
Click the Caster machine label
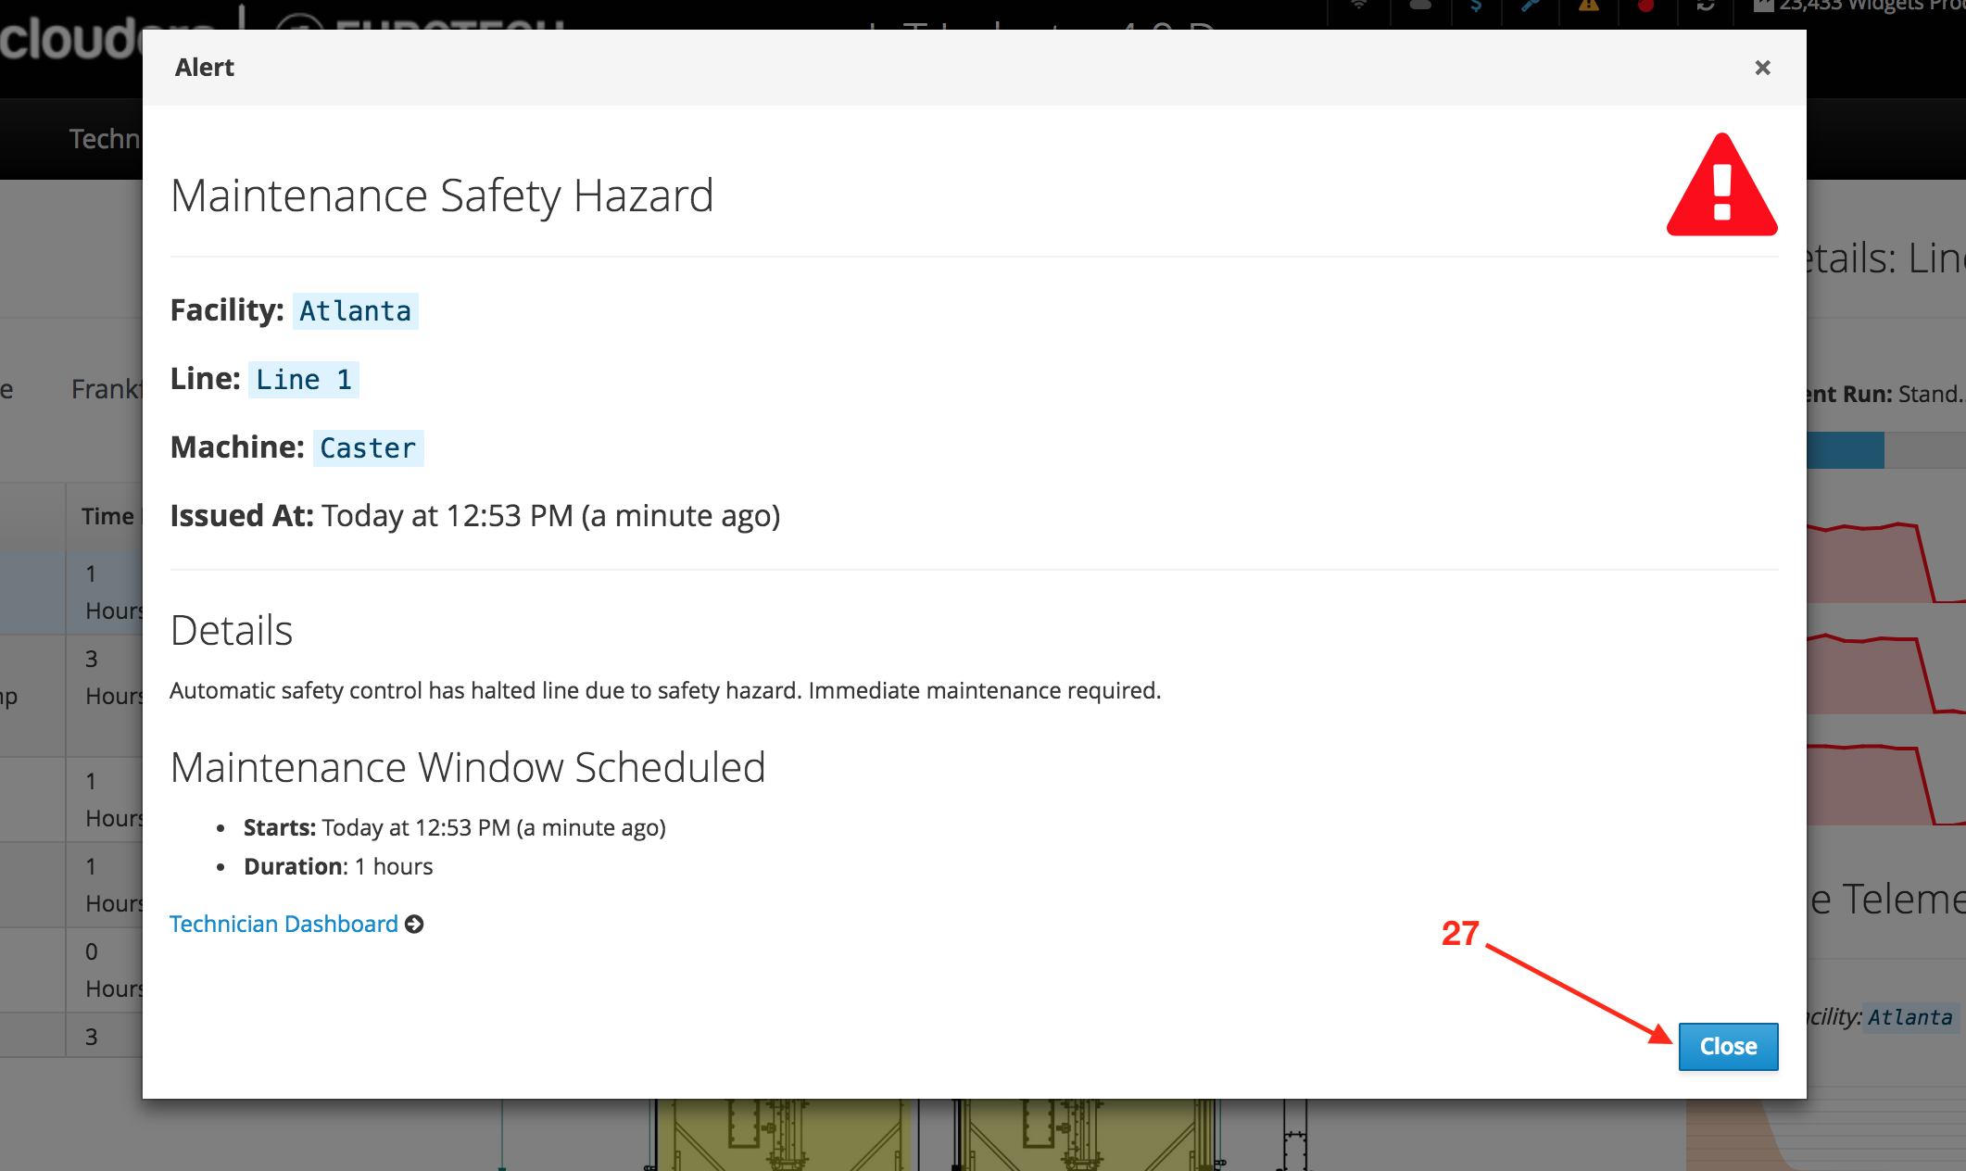click(367, 447)
